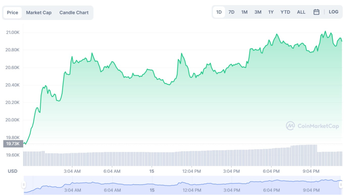Click the volume bars near 9:04 PM
The width and height of the screenshot is (344, 196).
click(311, 156)
